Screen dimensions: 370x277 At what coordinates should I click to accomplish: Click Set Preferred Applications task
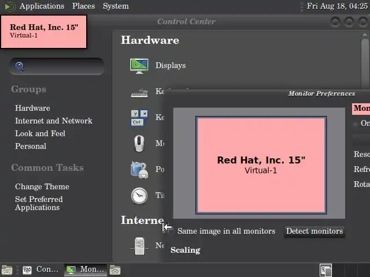tap(39, 203)
